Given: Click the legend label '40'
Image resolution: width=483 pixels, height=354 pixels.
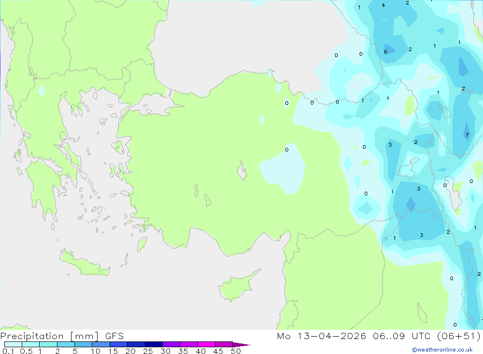Looking at the screenshot, I should [x=200, y=351].
